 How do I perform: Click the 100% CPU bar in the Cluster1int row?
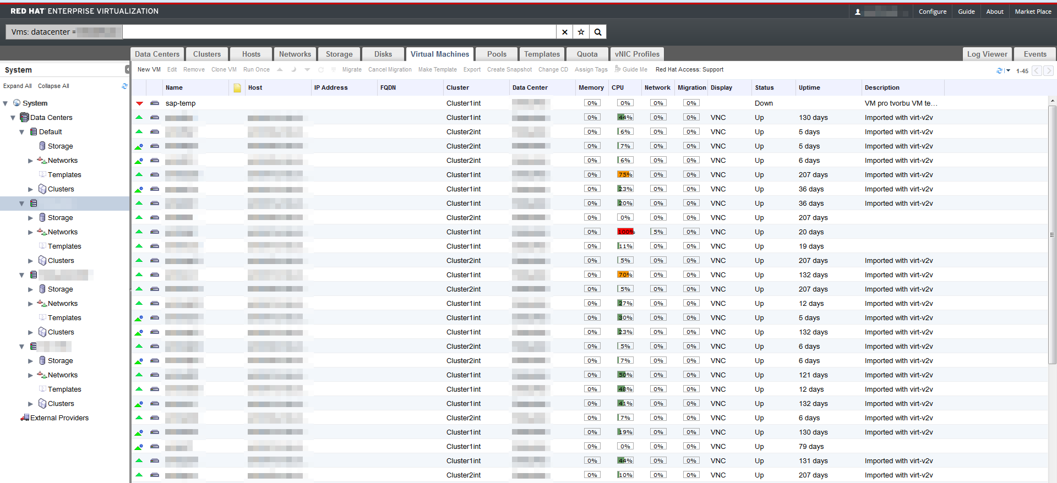pyautogui.click(x=625, y=232)
